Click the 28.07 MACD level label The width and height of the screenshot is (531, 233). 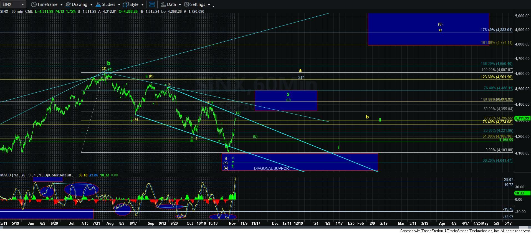(x=509, y=180)
